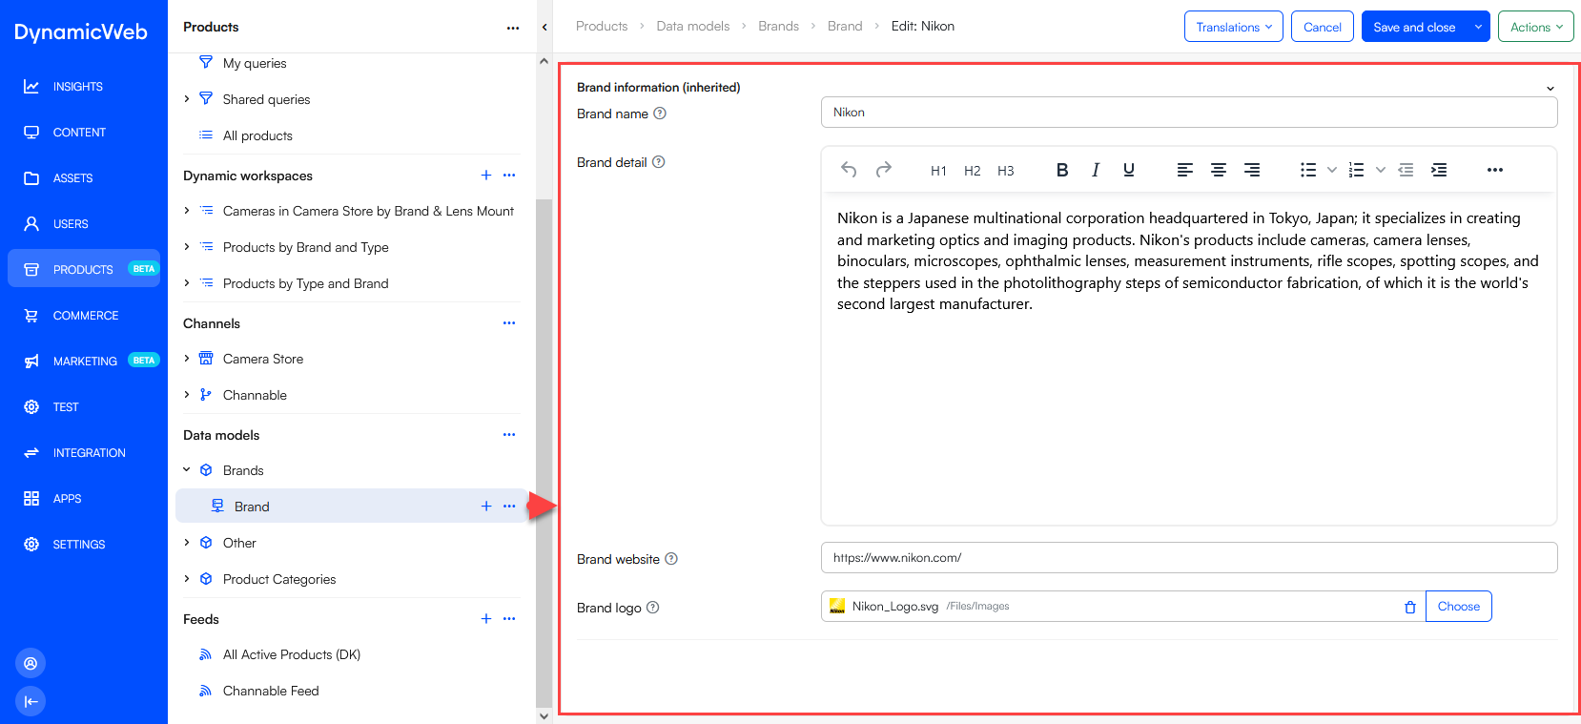
Task: Apply H3 heading style
Action: [1005, 171]
